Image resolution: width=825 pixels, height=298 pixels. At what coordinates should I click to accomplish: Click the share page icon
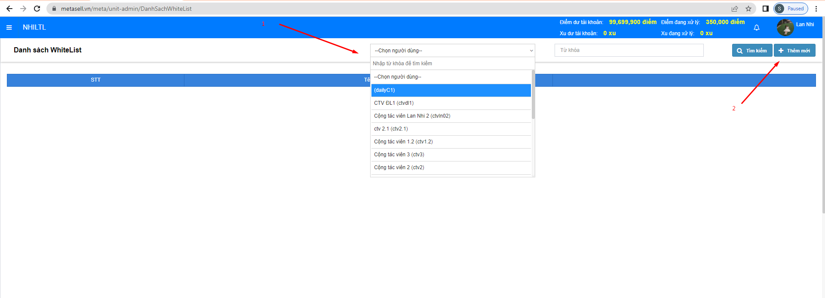coord(735,9)
